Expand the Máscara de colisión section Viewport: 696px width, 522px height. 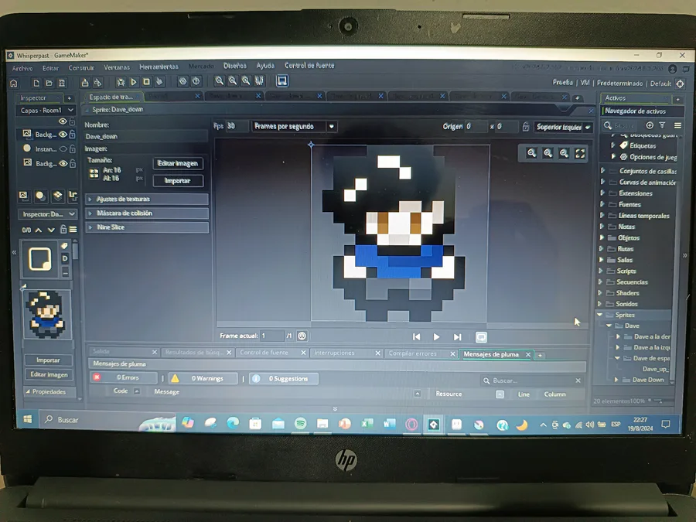pyautogui.click(x=147, y=213)
